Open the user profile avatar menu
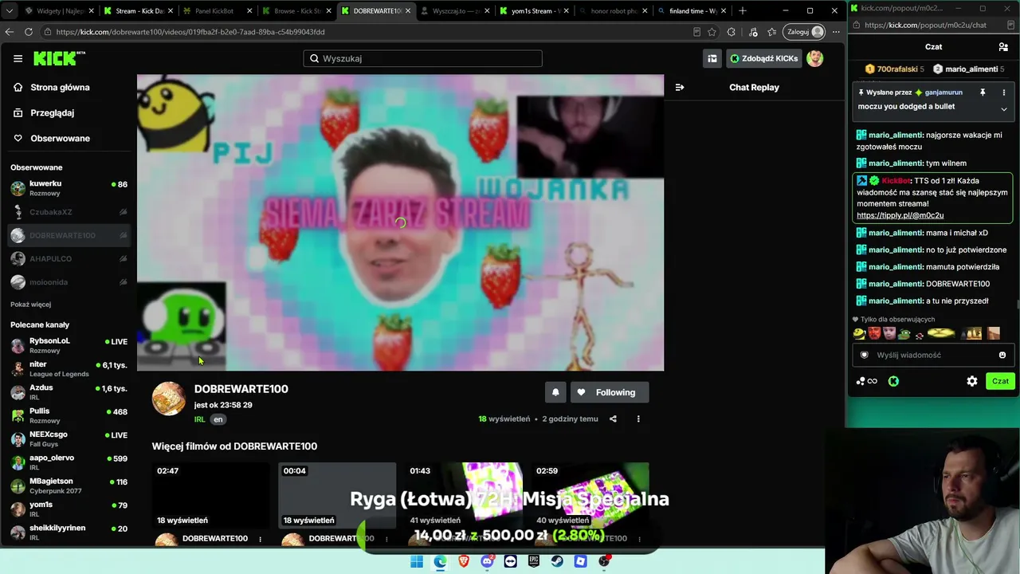The image size is (1020, 574). 814,58
